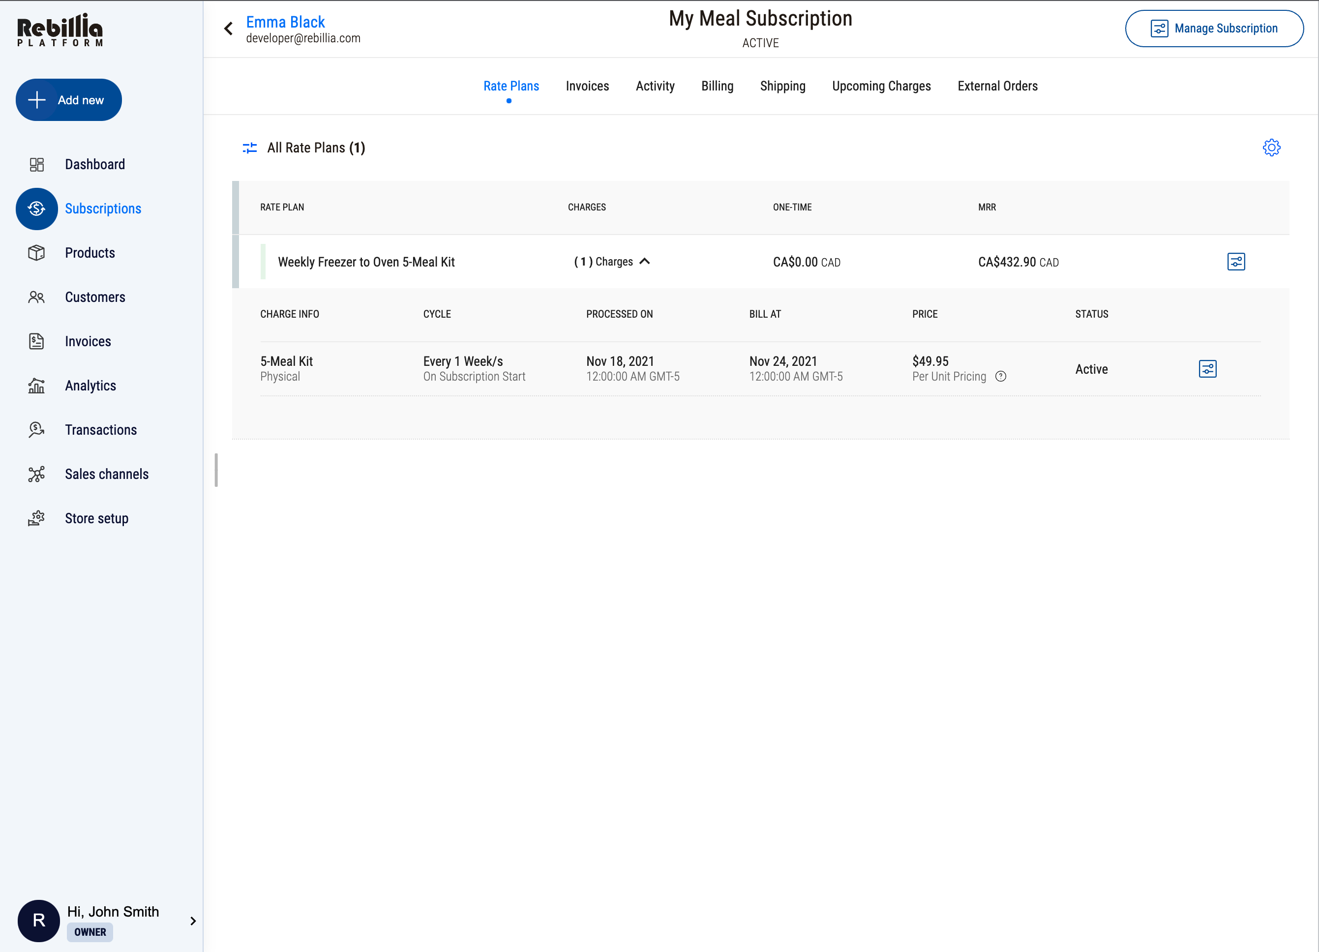
Task: Click the Per Unit Pricing help tooltip icon
Action: tap(1001, 376)
